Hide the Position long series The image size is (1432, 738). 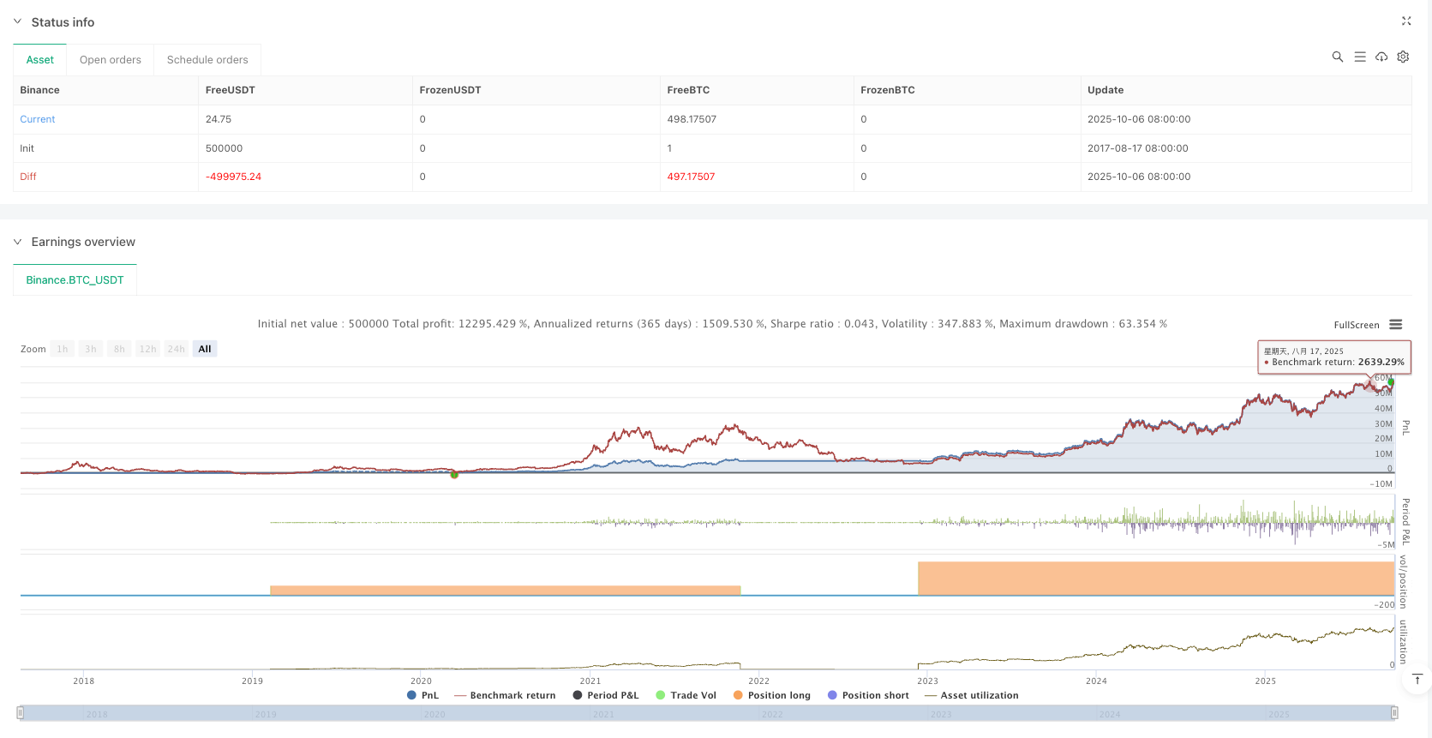[x=771, y=695]
